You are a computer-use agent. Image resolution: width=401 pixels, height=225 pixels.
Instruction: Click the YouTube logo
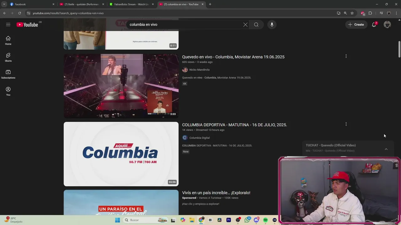[x=27, y=25]
